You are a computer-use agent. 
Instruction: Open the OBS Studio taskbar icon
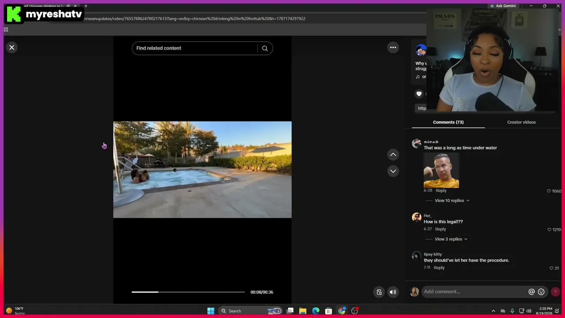coord(354,311)
